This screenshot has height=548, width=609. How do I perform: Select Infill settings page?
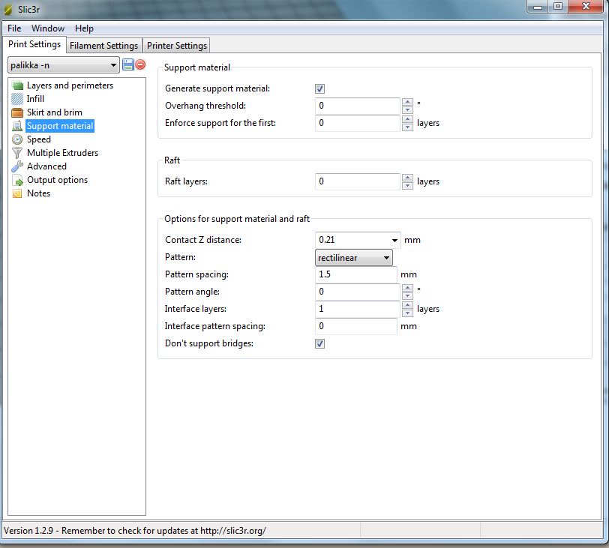click(35, 99)
